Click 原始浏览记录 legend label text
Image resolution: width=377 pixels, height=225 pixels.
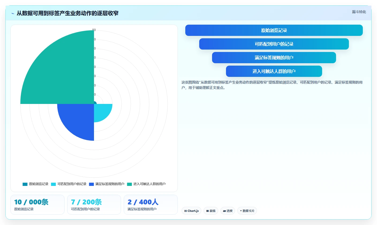(x=39, y=184)
